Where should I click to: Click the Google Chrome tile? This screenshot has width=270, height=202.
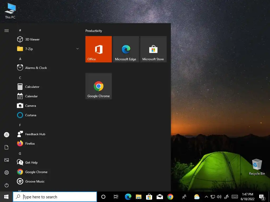pos(99,86)
